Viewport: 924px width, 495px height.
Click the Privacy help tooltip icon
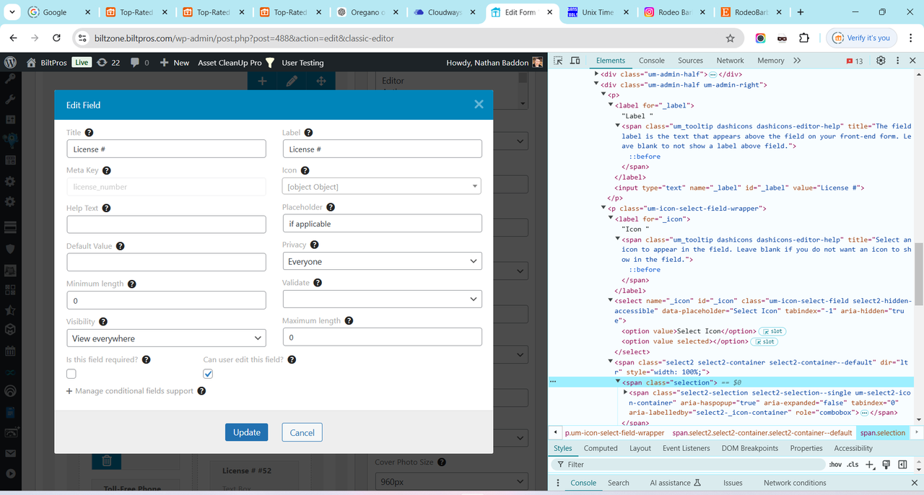tap(314, 245)
